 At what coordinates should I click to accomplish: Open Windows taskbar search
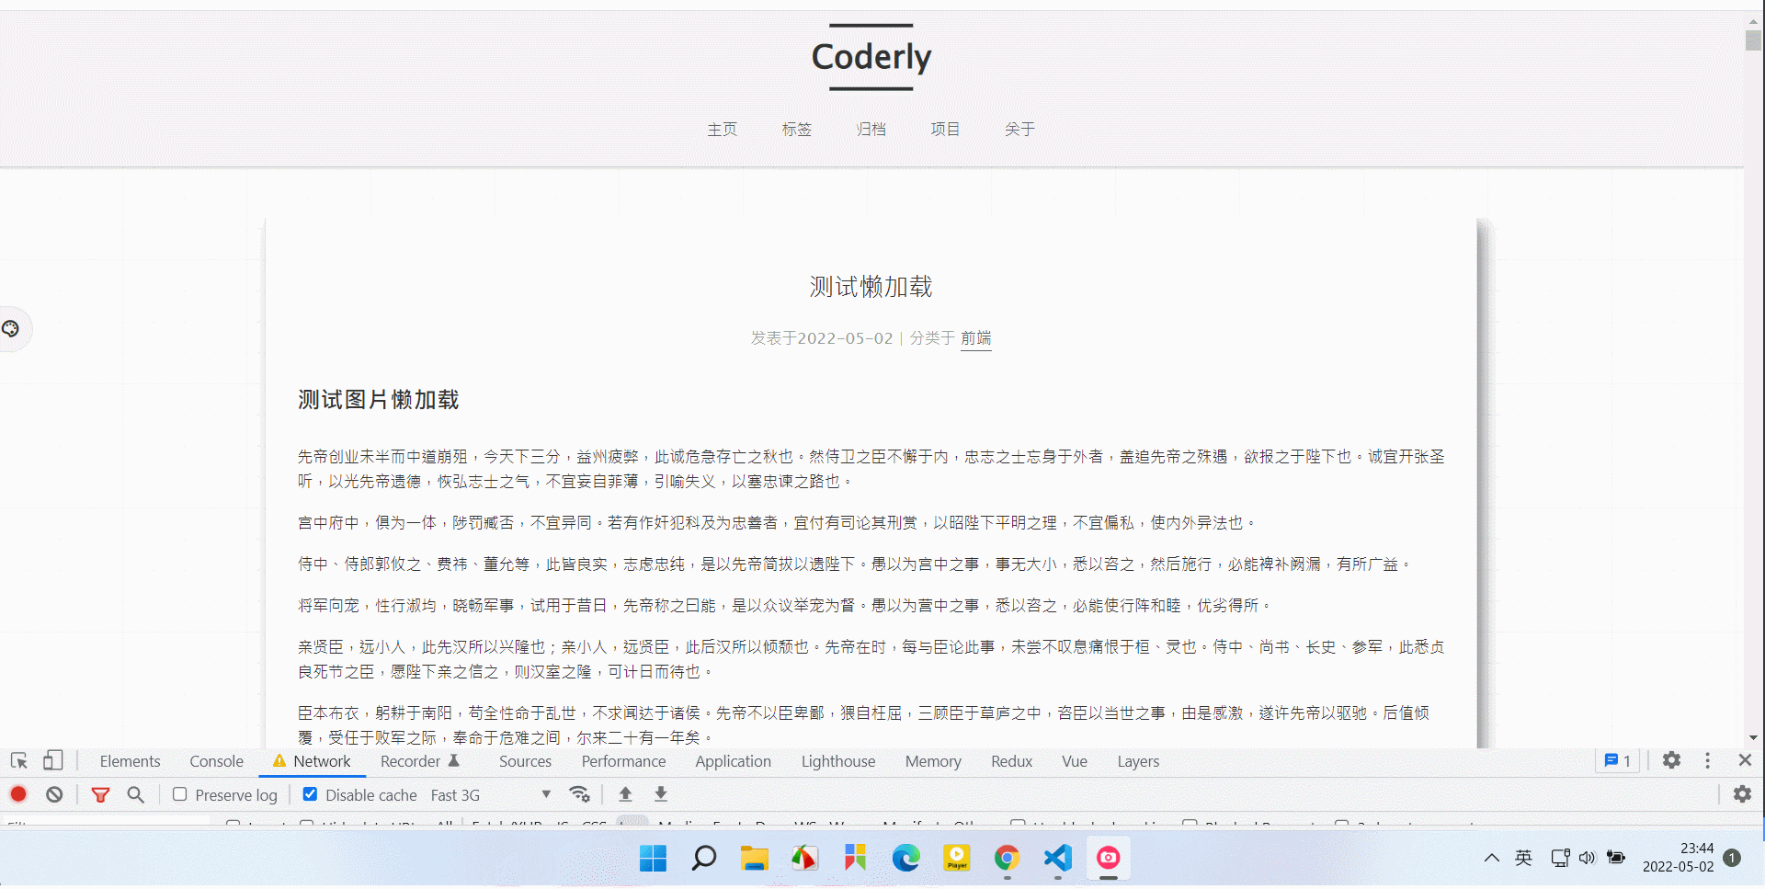(704, 859)
